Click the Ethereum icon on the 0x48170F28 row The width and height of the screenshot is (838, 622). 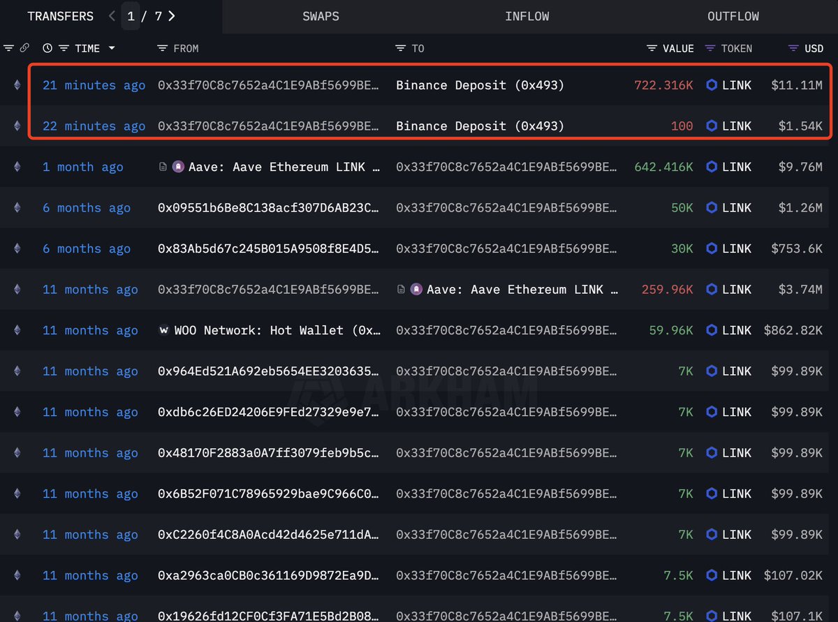pyautogui.click(x=17, y=453)
